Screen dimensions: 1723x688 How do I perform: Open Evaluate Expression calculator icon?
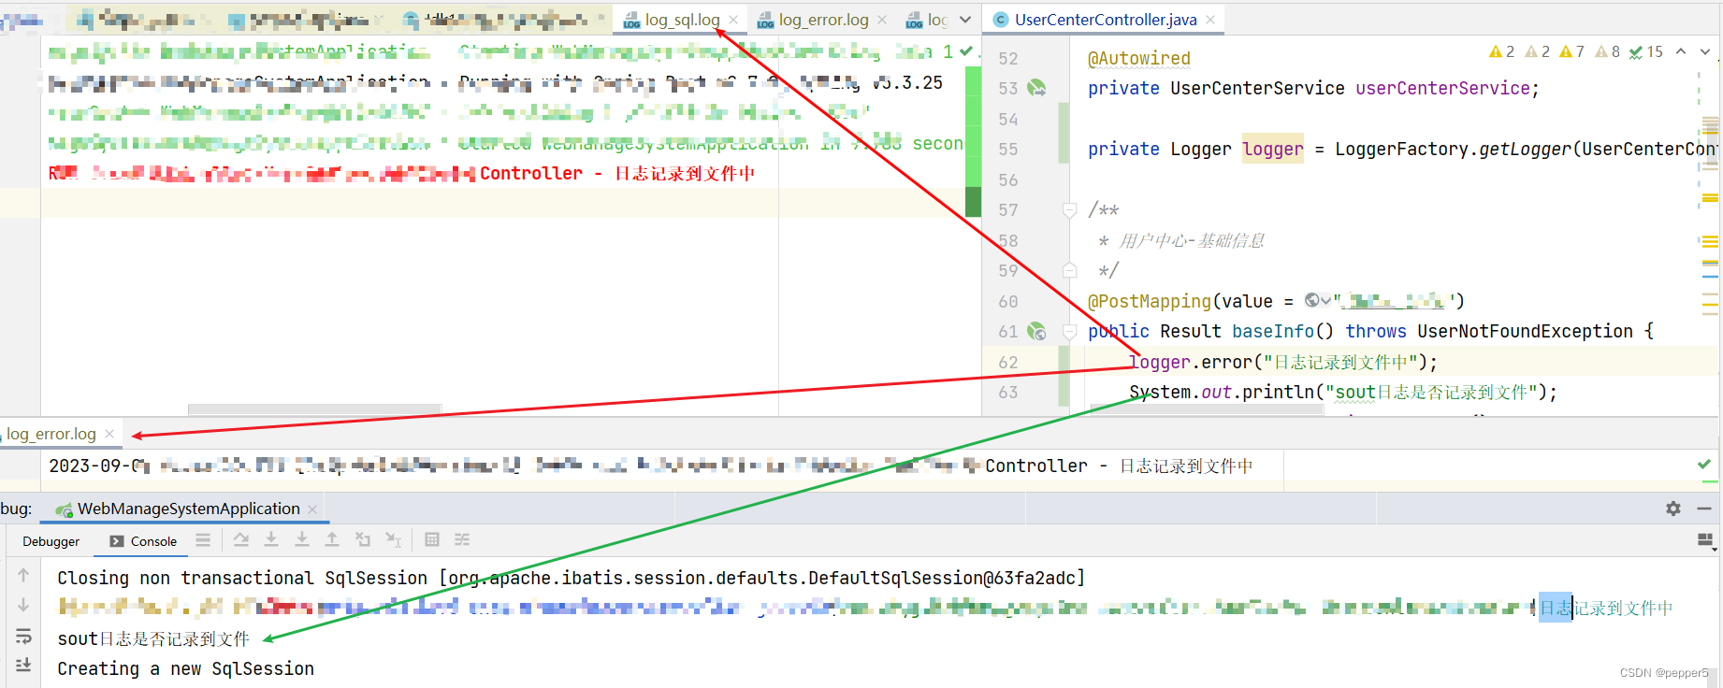point(432,539)
